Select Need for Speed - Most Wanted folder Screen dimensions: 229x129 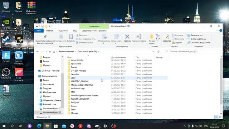click(84, 95)
